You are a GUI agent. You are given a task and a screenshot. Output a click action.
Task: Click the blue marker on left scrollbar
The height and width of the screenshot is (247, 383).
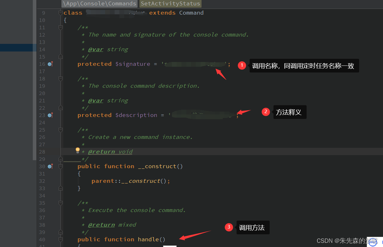18,47
